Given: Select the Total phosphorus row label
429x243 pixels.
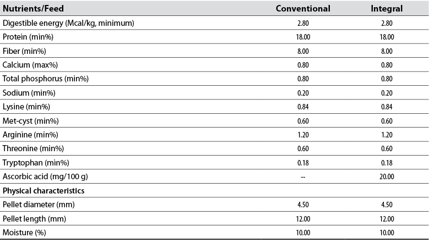Looking at the screenshot, I should (x=46, y=79).
